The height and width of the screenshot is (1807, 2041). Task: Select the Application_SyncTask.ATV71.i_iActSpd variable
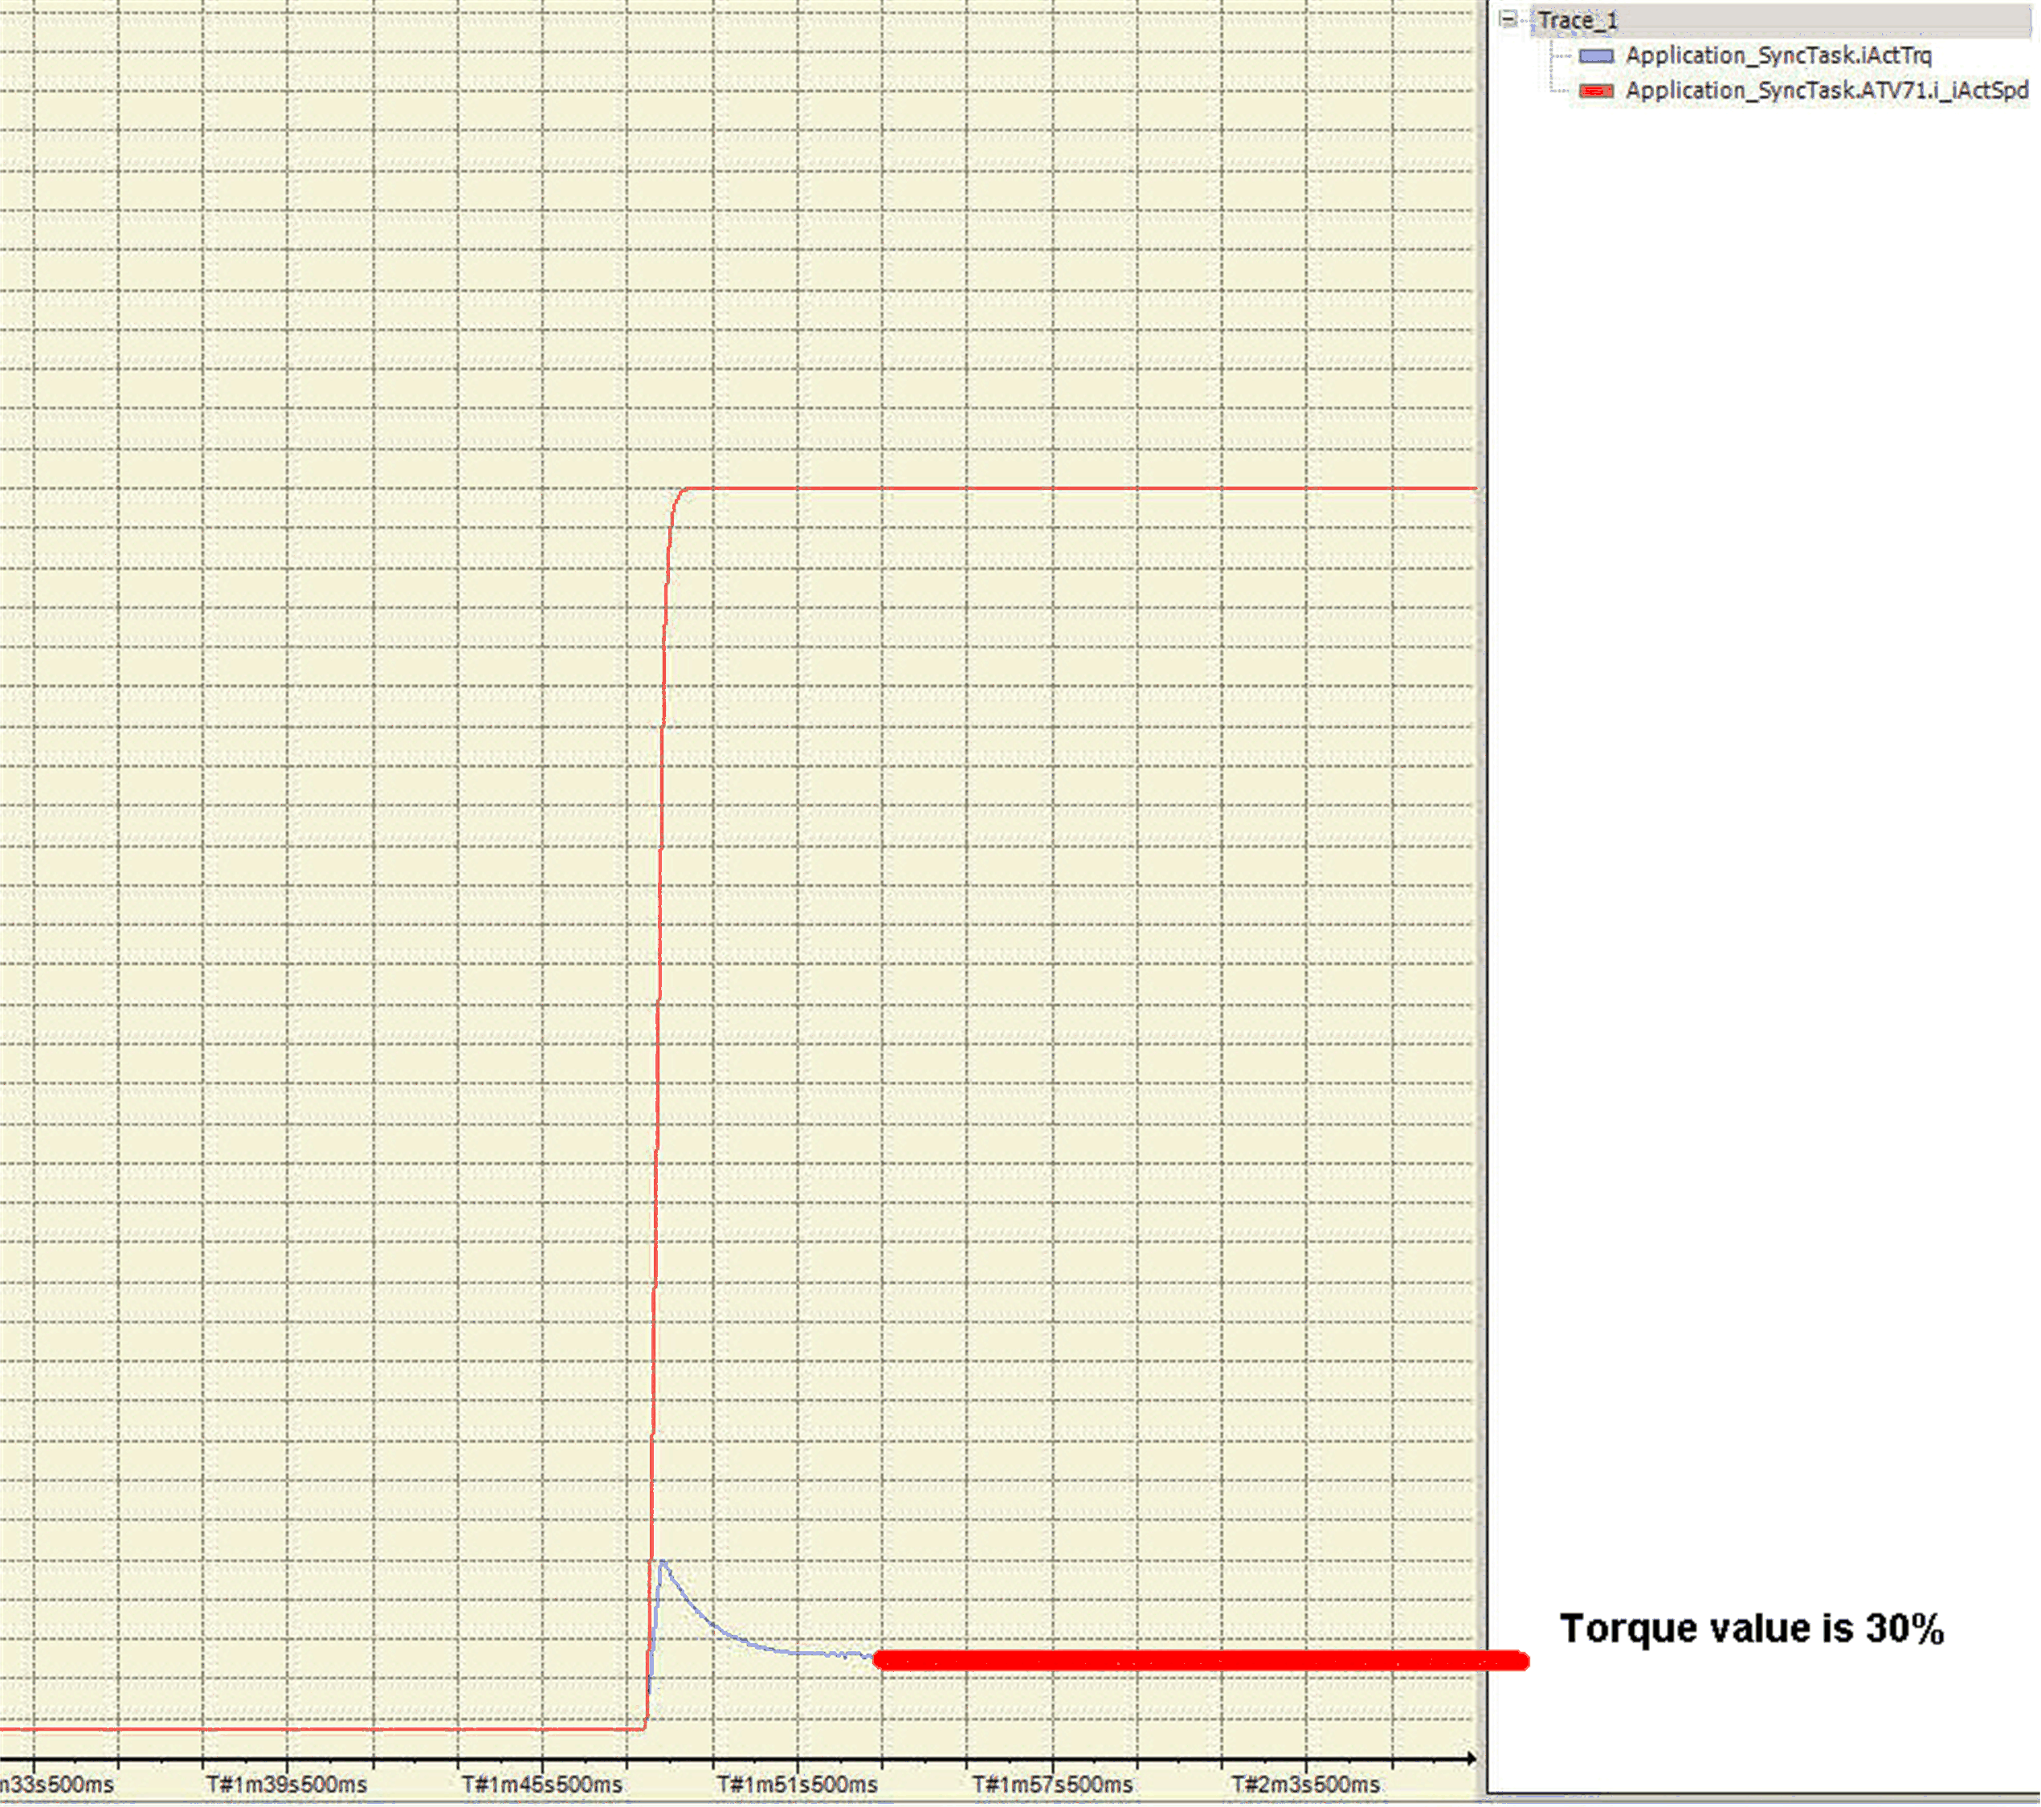pos(1827,91)
